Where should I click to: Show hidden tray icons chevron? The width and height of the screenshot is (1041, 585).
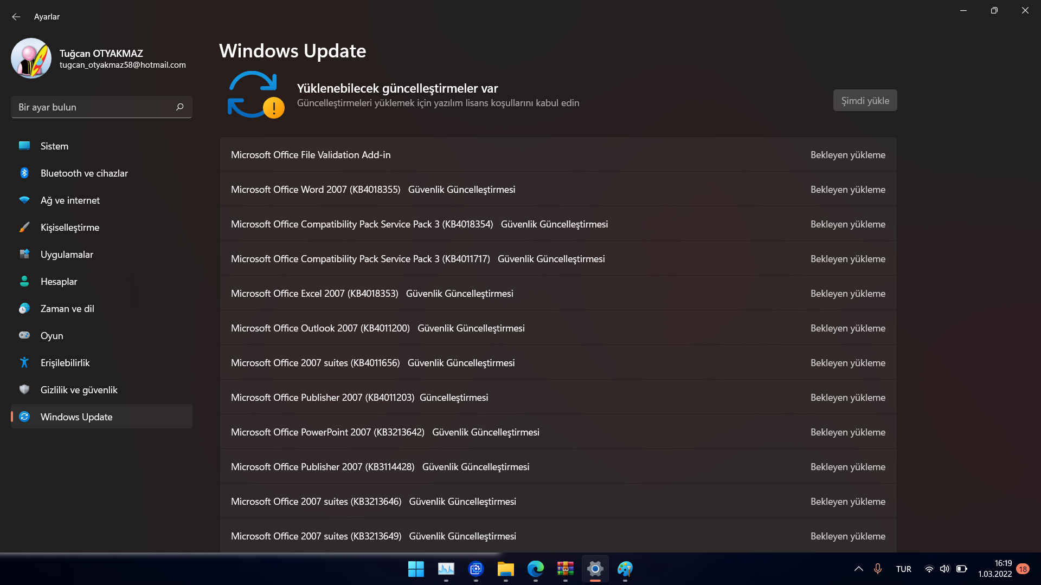click(x=859, y=569)
